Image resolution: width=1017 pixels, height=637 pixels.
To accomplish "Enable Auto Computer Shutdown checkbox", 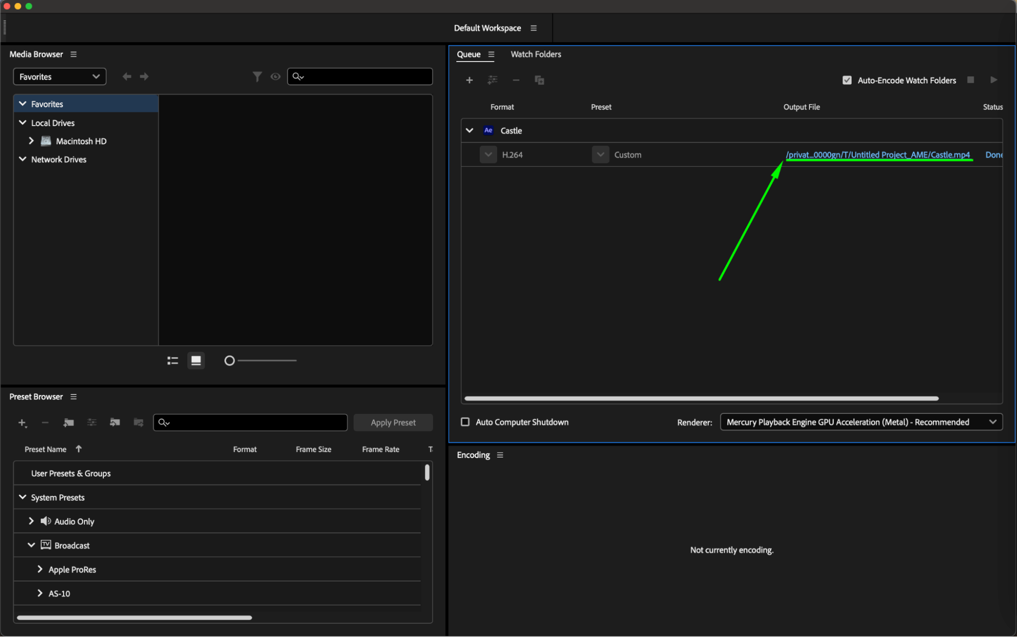I will coord(465,422).
